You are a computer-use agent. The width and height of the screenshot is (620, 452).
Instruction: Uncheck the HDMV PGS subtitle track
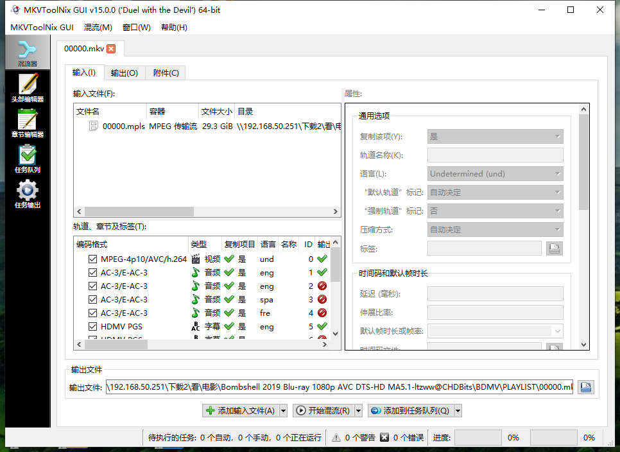[x=93, y=326]
